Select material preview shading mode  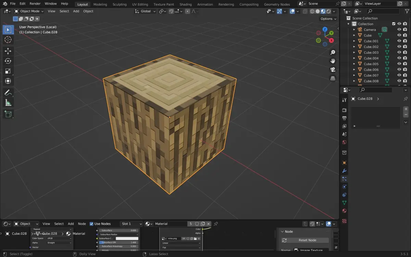323,11
